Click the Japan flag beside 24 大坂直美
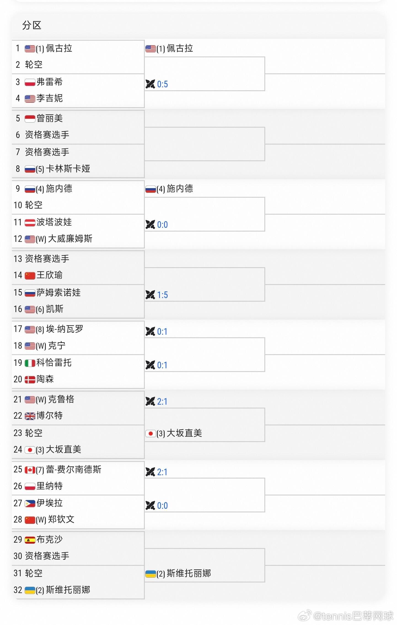The image size is (397, 625). 30,450
